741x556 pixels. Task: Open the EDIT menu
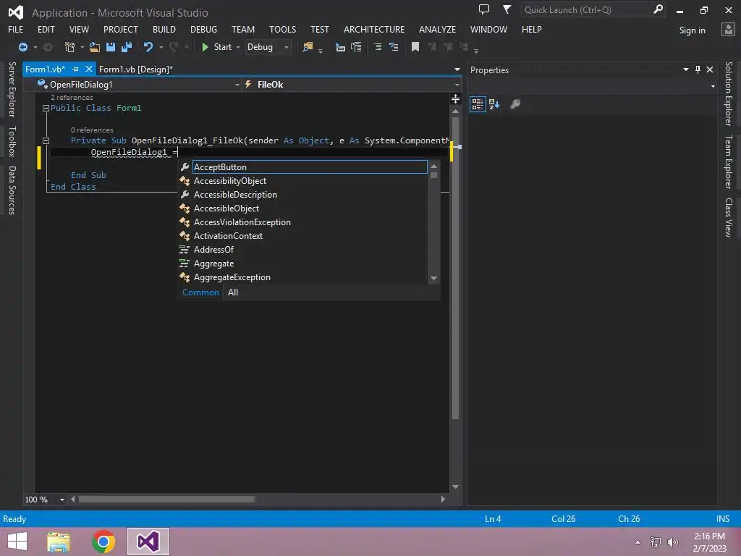pos(46,29)
